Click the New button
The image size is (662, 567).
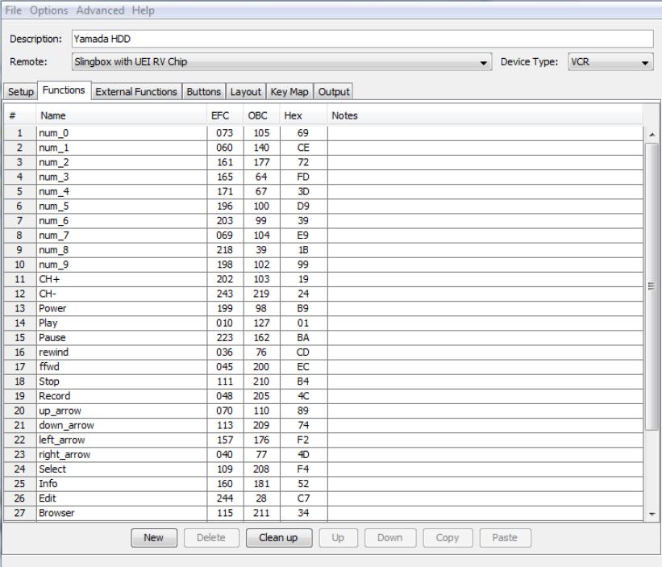(154, 537)
